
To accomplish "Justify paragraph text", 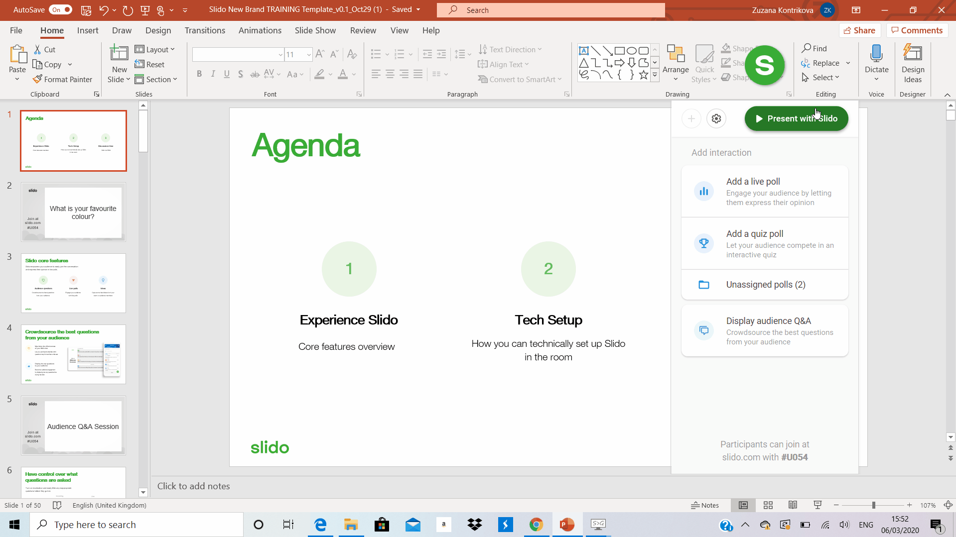I will [x=418, y=74].
